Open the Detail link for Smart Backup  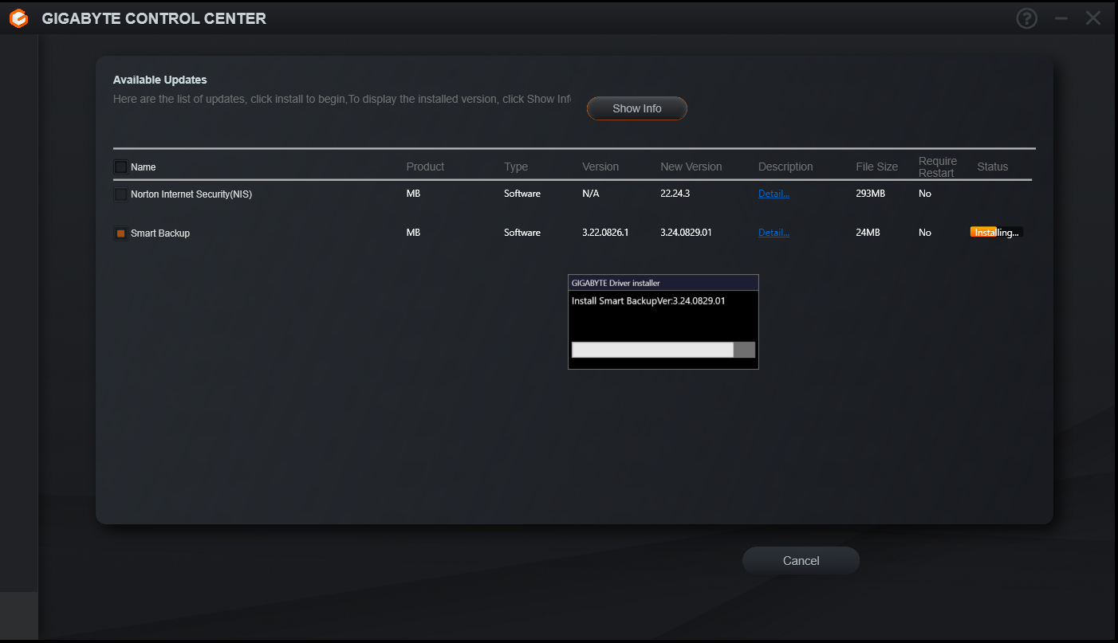pos(774,233)
